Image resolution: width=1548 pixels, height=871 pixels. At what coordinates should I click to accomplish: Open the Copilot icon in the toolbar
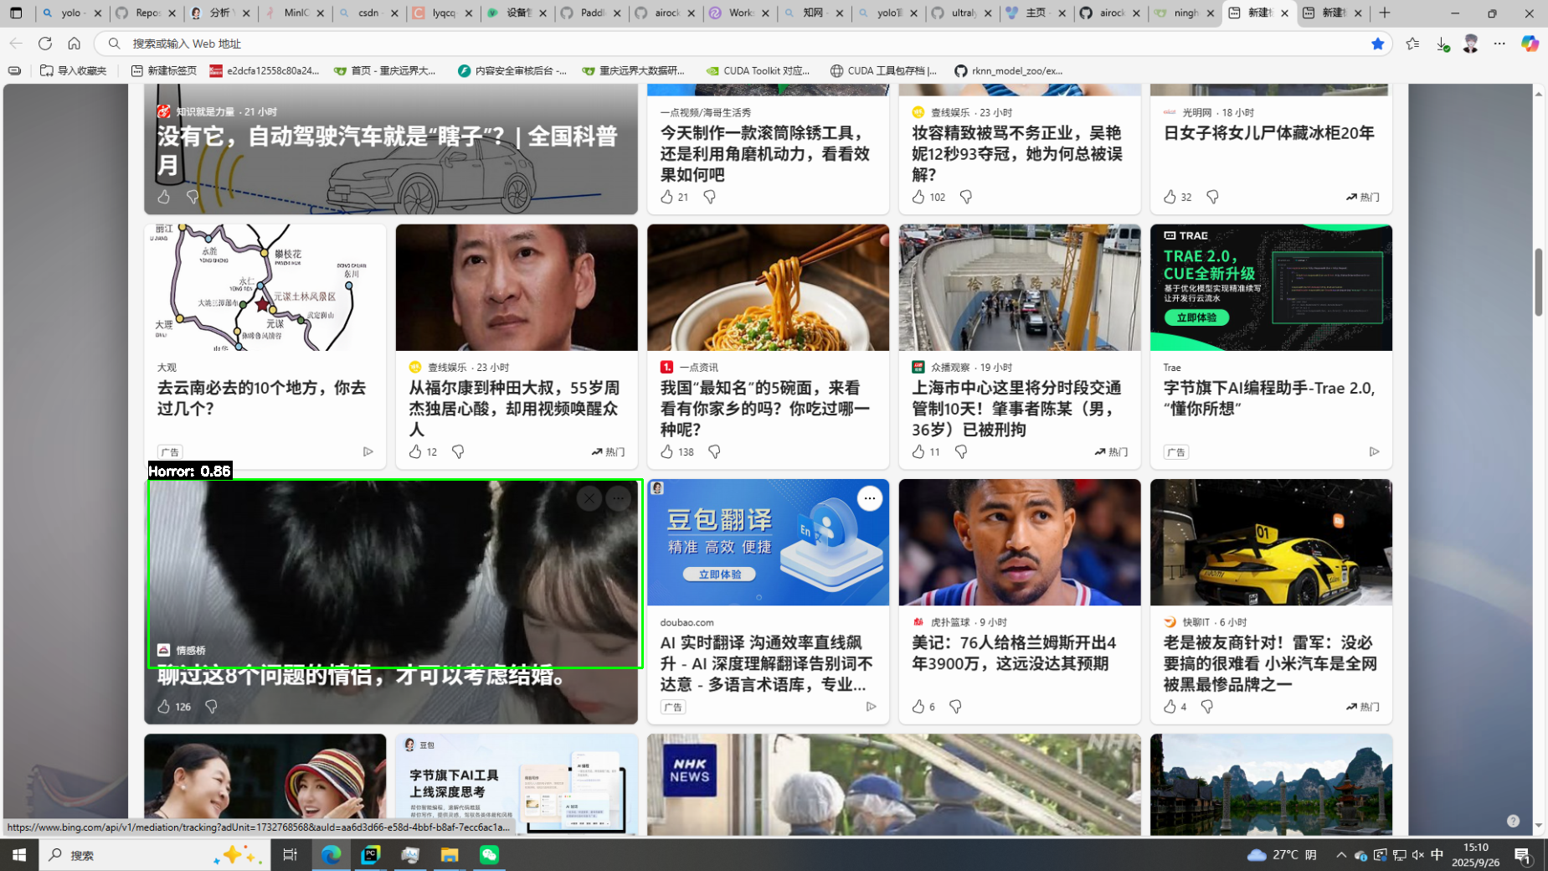[1530, 44]
